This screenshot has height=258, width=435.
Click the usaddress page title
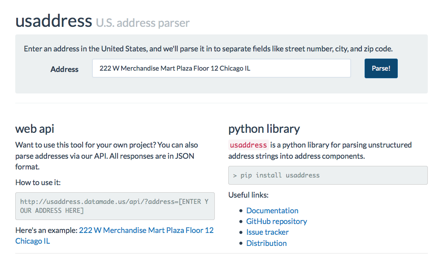(x=53, y=21)
